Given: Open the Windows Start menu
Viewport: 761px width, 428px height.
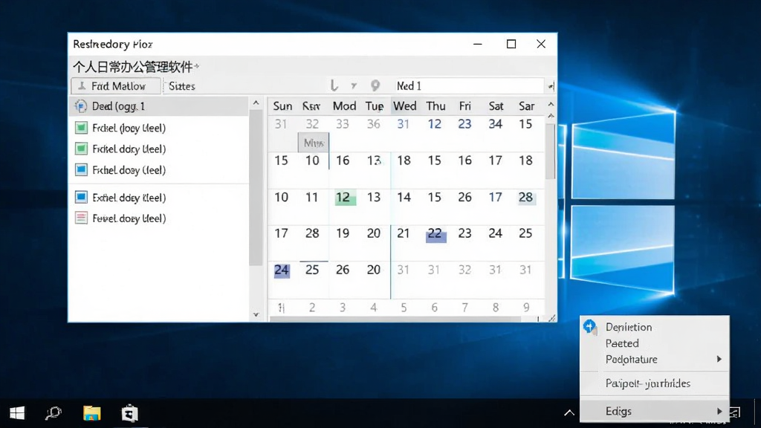Looking at the screenshot, I should click(x=17, y=413).
